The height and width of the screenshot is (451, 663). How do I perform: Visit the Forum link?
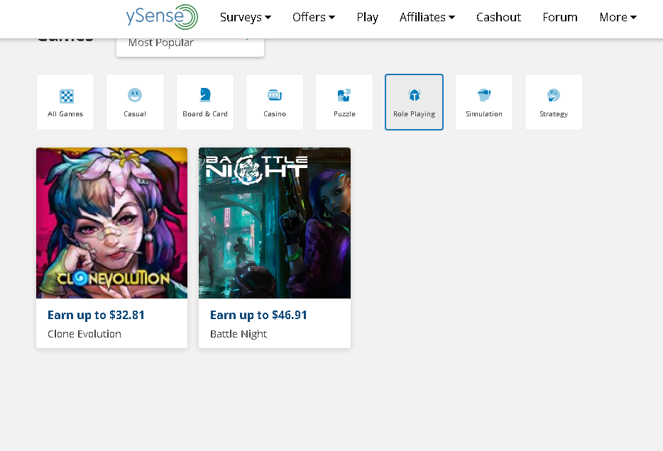(560, 17)
